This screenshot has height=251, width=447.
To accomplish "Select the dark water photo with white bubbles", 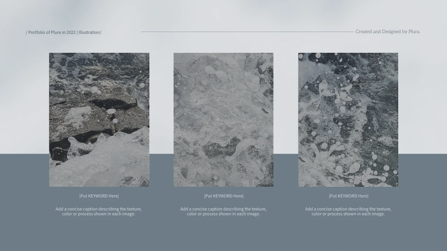I will pyautogui.click(x=348, y=120).
